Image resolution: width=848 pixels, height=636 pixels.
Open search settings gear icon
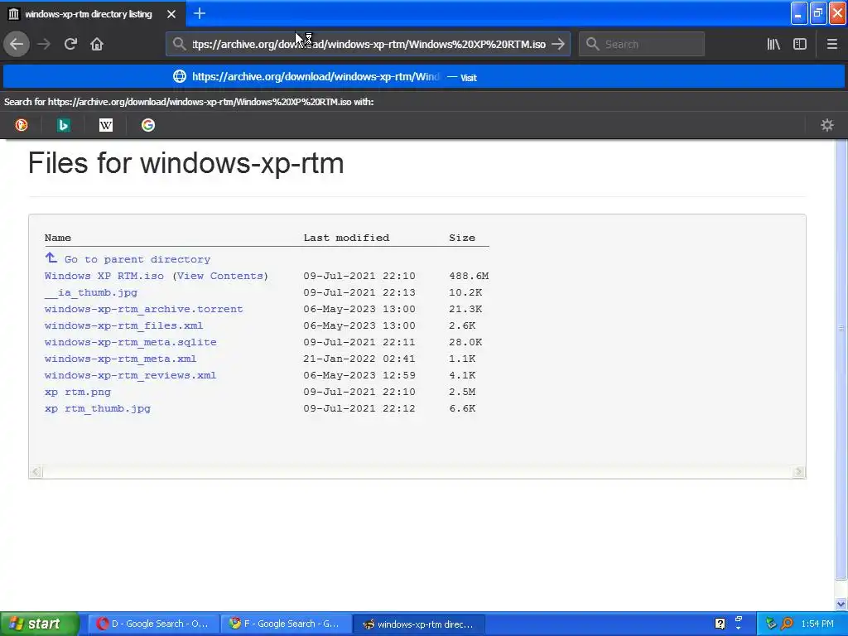[827, 125]
